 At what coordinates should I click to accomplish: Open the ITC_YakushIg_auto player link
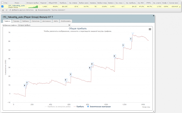coord(17,6)
